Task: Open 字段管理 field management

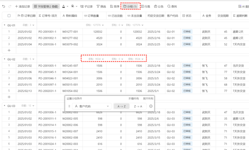Action: (x=46, y=6)
